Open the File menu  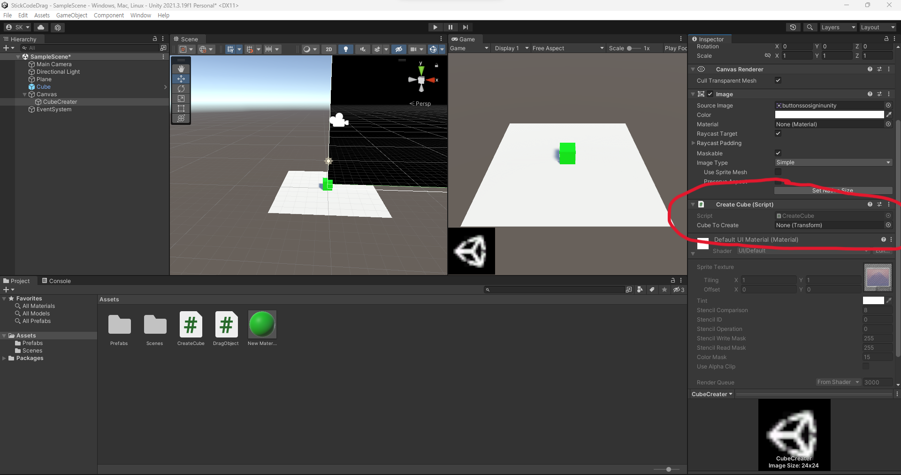coord(8,15)
